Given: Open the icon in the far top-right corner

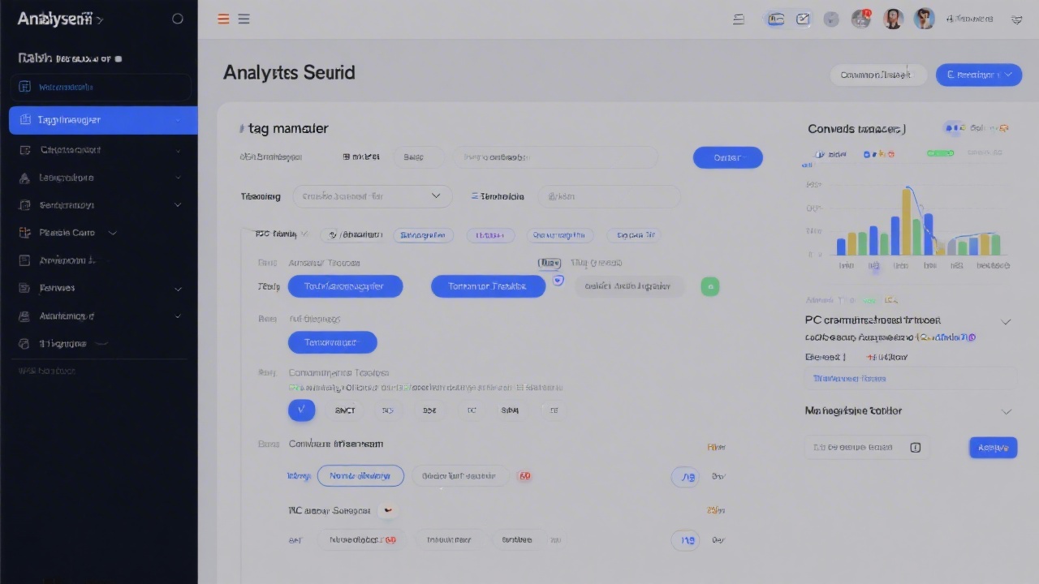Looking at the screenshot, I should pyautogui.click(x=1016, y=19).
